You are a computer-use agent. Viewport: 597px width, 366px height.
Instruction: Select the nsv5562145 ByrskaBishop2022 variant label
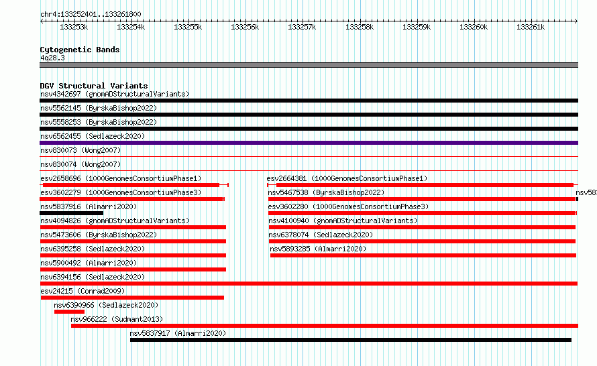tap(99, 108)
